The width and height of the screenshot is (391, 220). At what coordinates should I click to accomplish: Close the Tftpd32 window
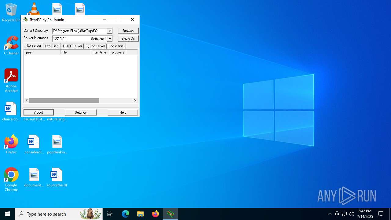click(x=133, y=20)
